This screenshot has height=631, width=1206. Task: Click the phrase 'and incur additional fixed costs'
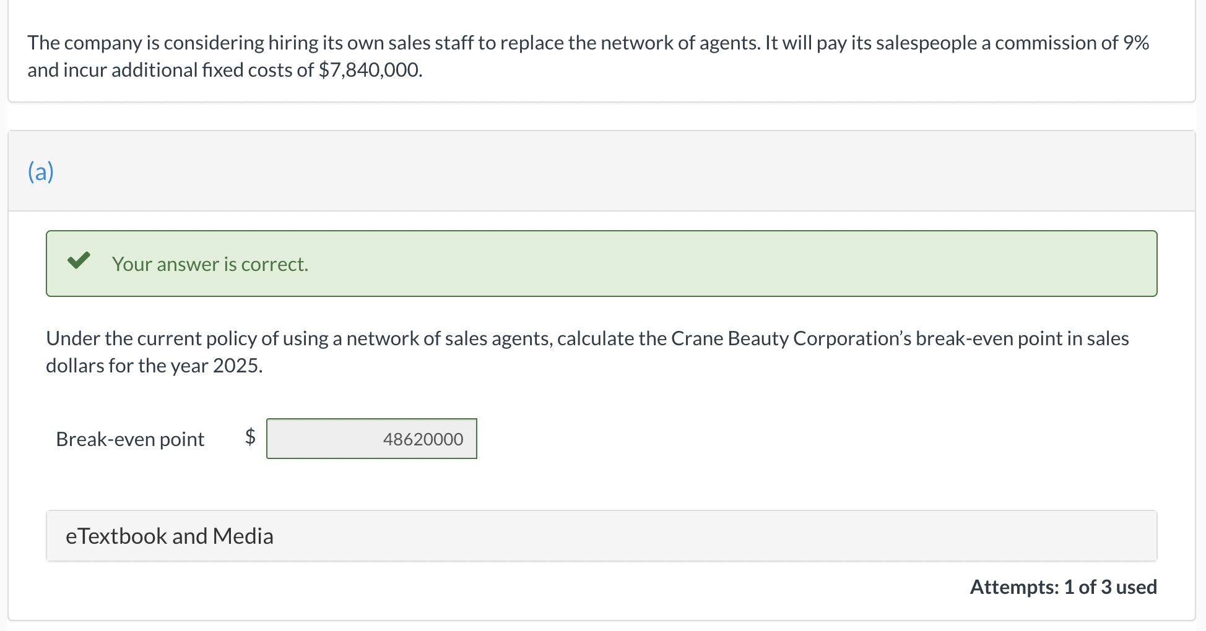pyautogui.click(x=171, y=70)
